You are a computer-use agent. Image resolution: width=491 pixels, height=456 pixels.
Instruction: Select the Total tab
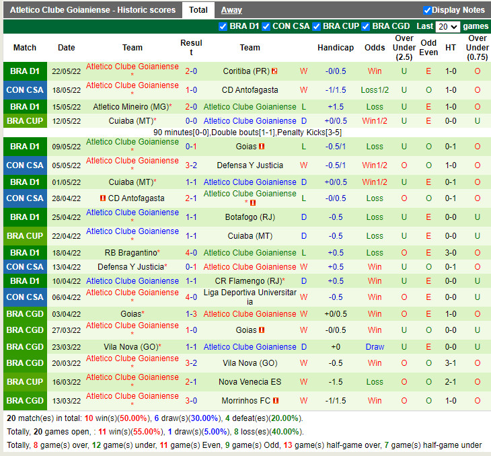pyautogui.click(x=198, y=10)
